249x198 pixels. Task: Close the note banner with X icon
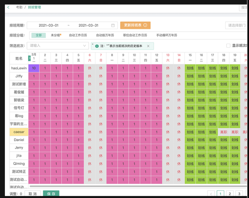[148, 46]
